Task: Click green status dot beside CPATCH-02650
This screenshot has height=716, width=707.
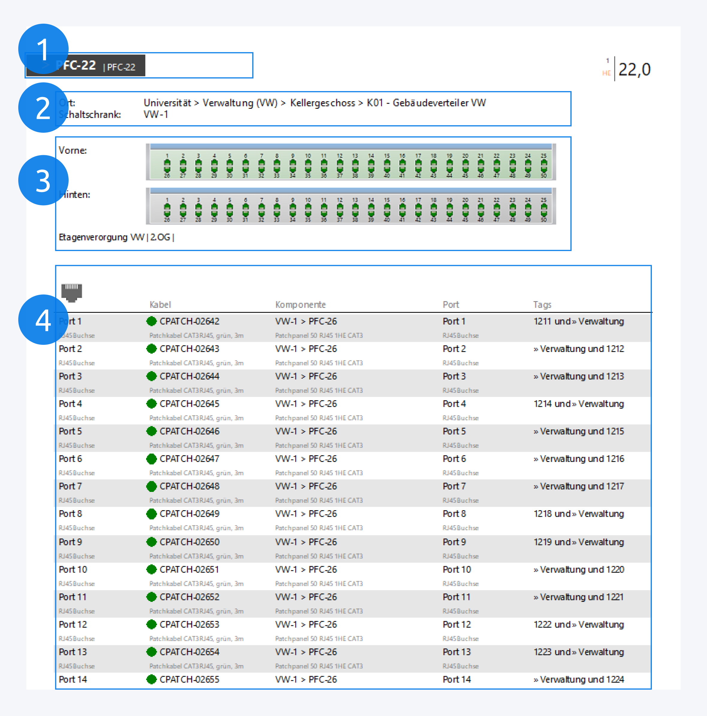Action: (151, 542)
